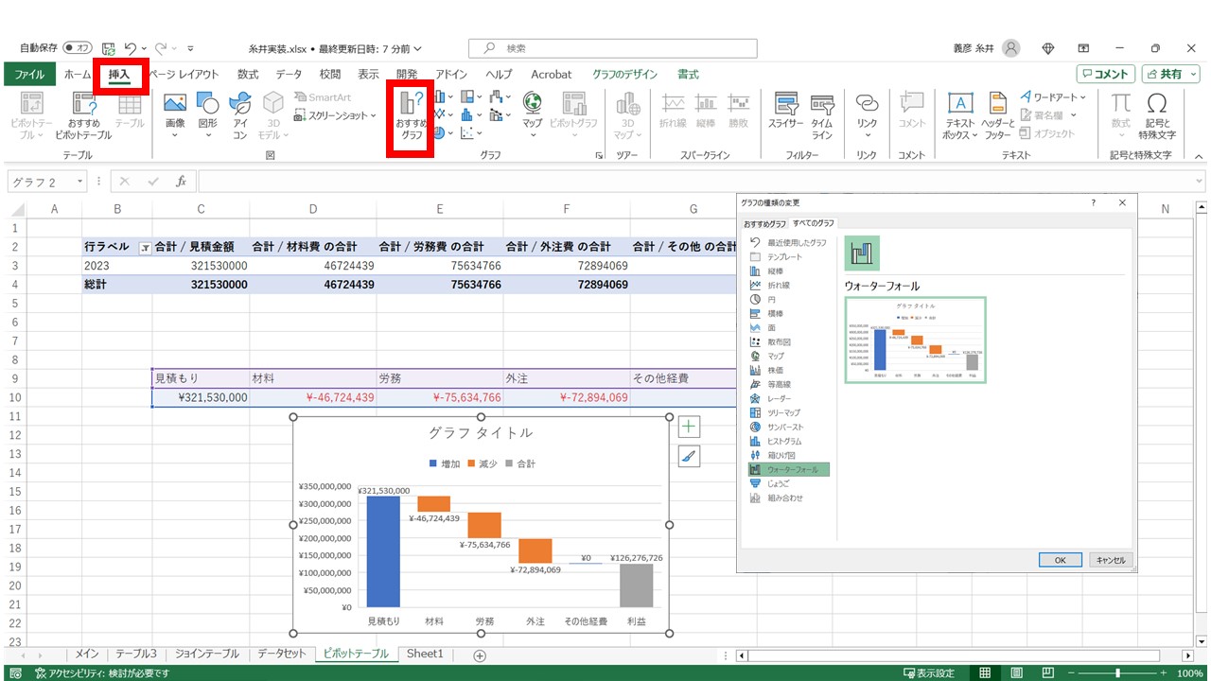Open the Map (マップ) chart tool
This screenshot has width=1211, height=681.
click(533, 115)
